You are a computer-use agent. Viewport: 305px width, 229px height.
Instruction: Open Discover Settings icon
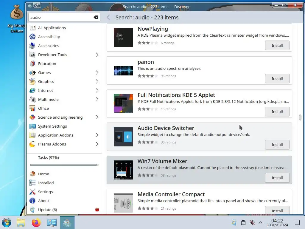[x=32, y=192]
